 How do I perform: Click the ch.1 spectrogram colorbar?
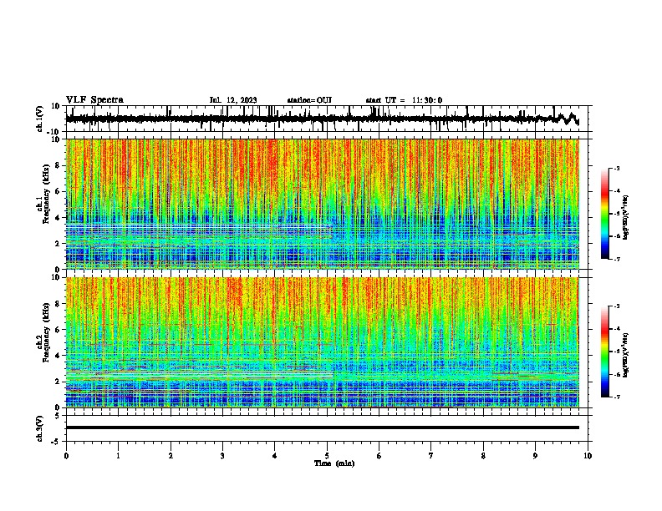tap(605, 214)
